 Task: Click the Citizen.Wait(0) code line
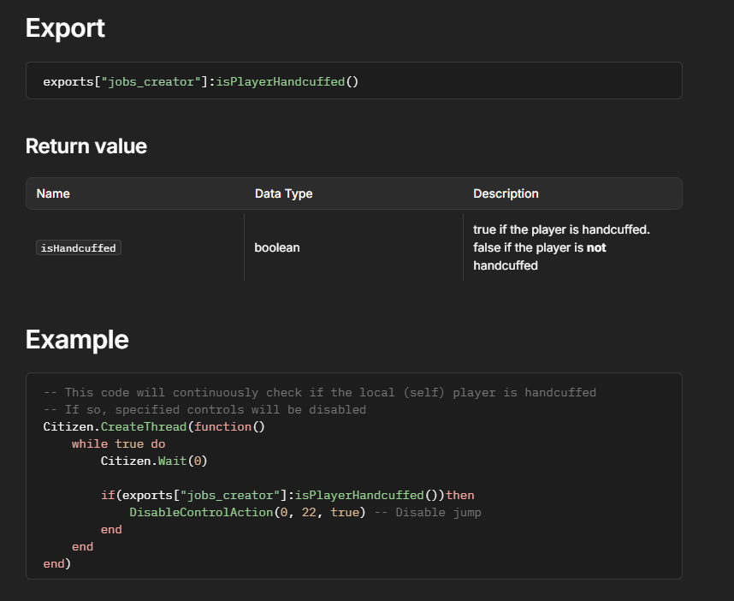(x=154, y=461)
